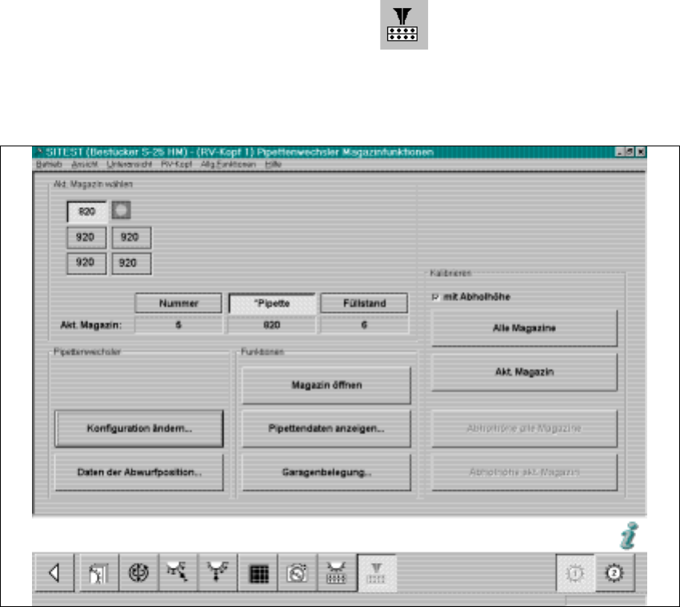Open the Allg.Funktionen menu
680x607 pixels.
[228, 164]
